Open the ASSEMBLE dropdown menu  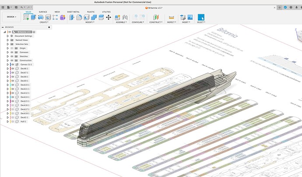click(121, 22)
